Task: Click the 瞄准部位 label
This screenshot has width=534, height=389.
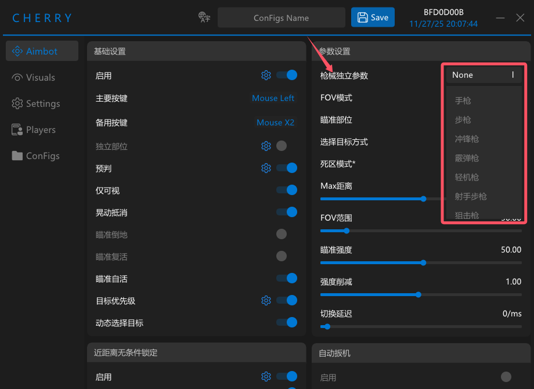Action: point(336,120)
